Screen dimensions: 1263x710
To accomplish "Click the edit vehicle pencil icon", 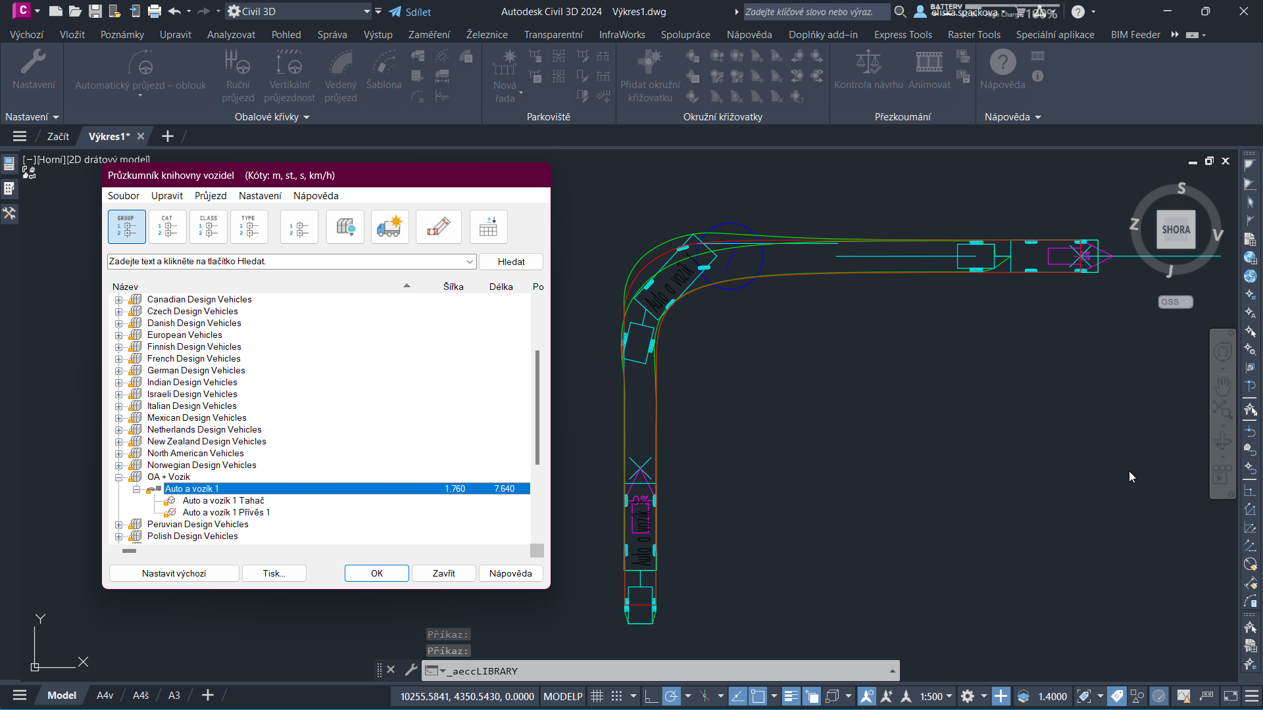I will (438, 227).
